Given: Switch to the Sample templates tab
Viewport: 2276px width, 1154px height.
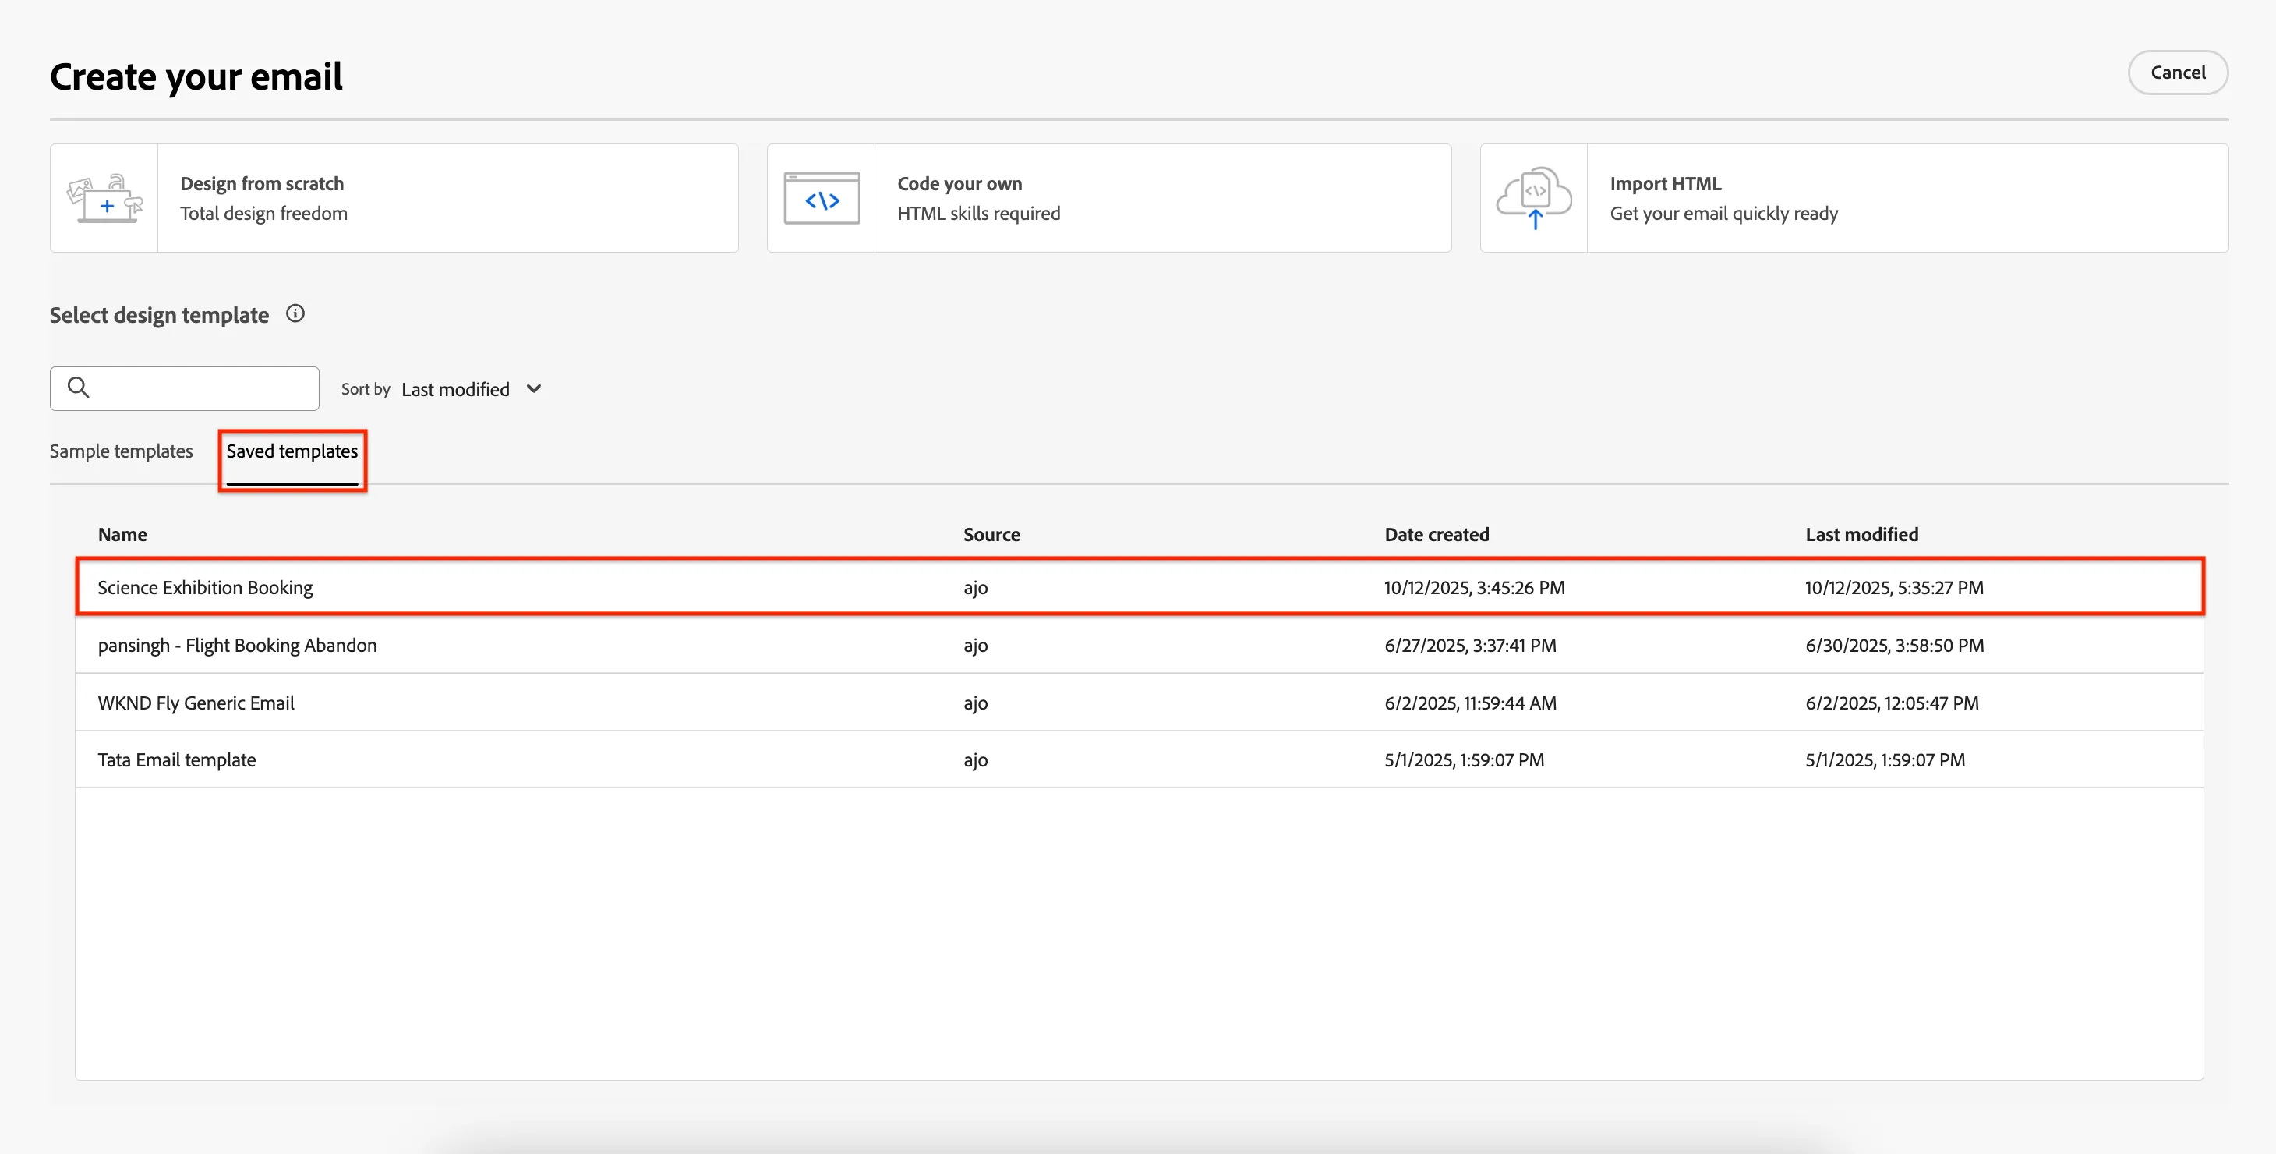Looking at the screenshot, I should (x=121, y=451).
